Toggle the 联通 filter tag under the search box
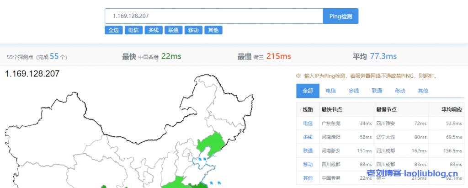Viewport: 468px width, 188px height. (x=173, y=30)
